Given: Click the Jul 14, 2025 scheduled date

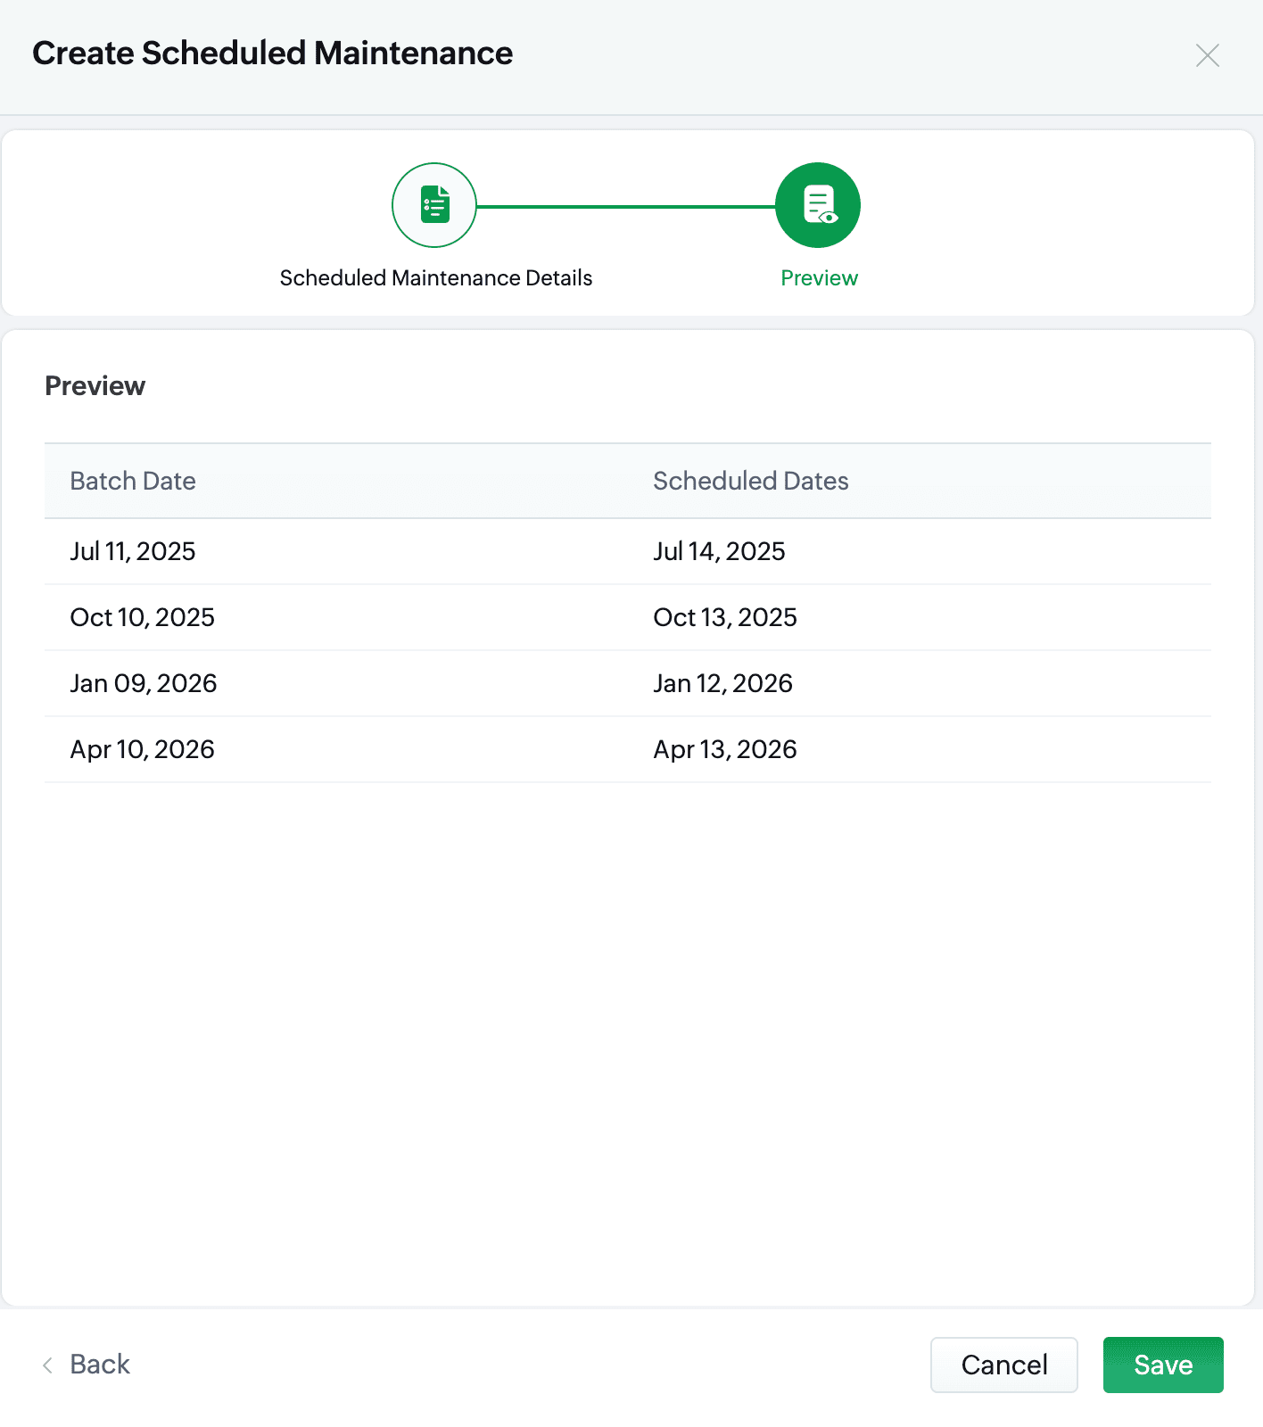Looking at the screenshot, I should (x=719, y=551).
